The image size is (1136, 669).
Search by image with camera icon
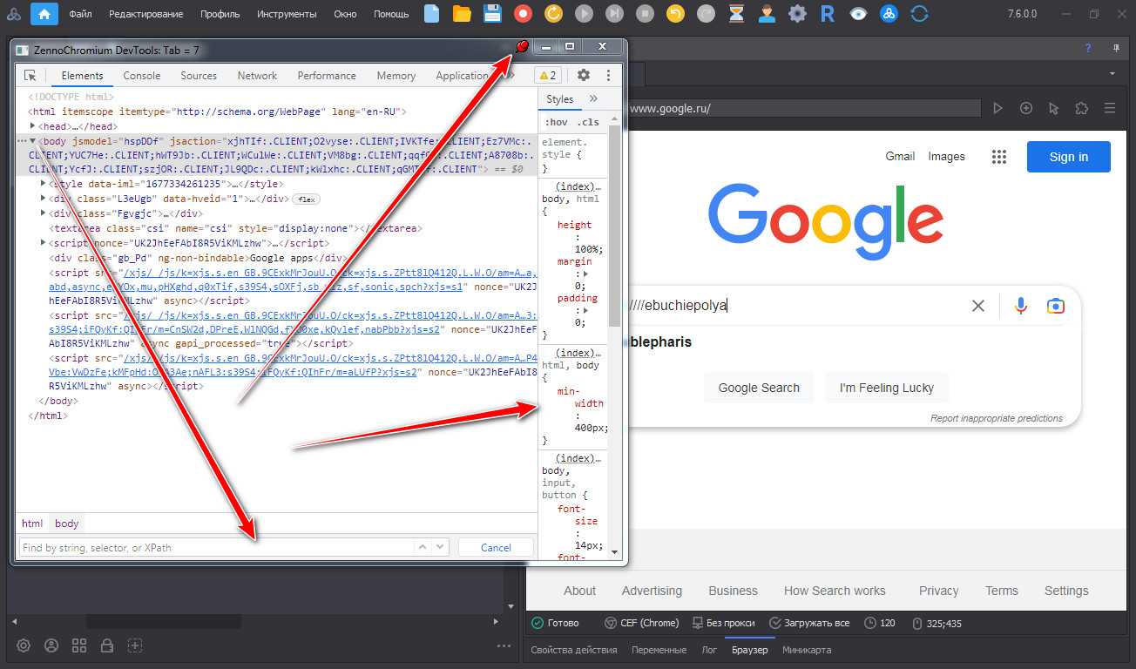tap(1056, 306)
